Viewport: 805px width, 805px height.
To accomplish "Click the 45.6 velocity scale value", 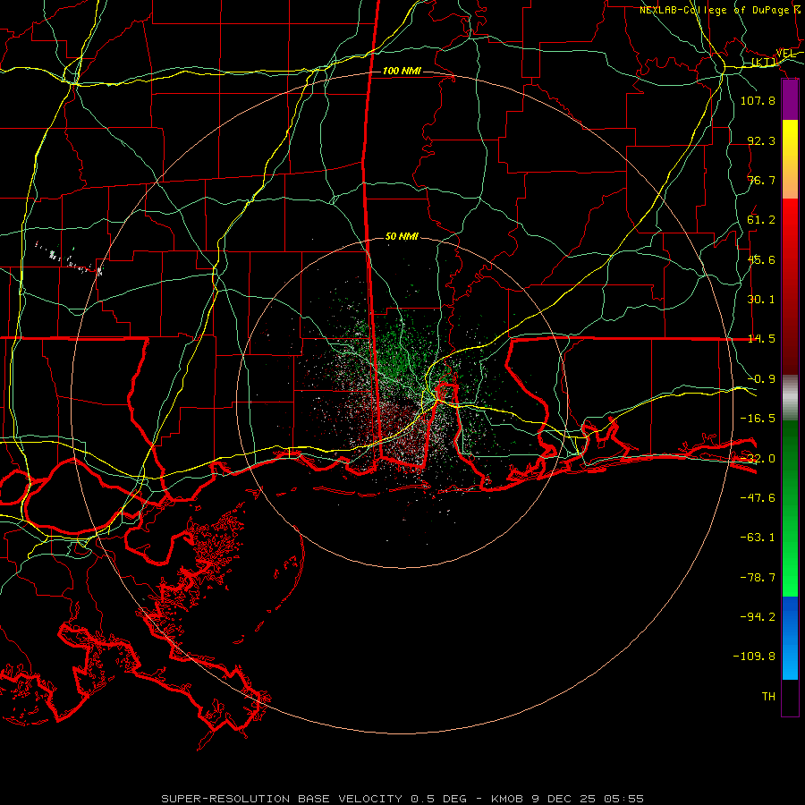I will tap(761, 259).
